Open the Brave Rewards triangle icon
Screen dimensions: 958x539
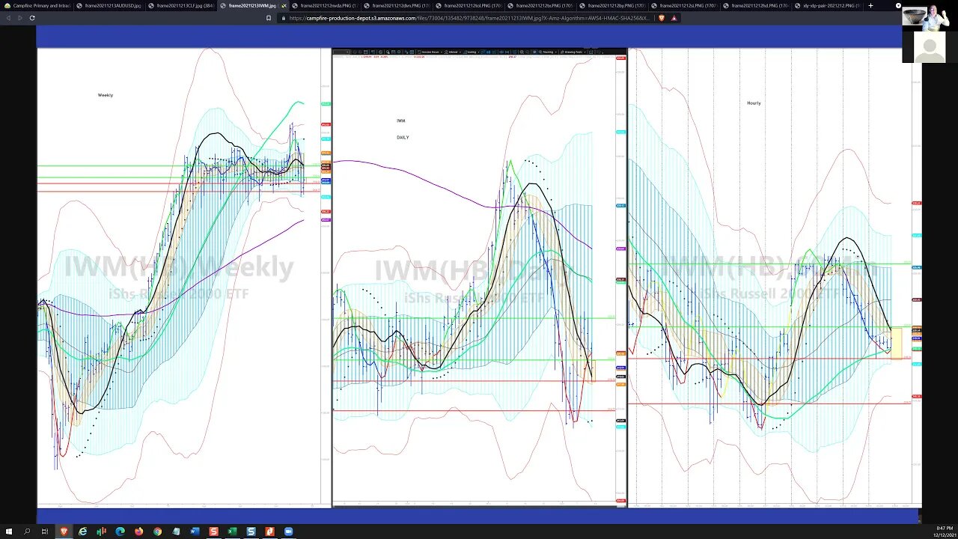(674, 17)
